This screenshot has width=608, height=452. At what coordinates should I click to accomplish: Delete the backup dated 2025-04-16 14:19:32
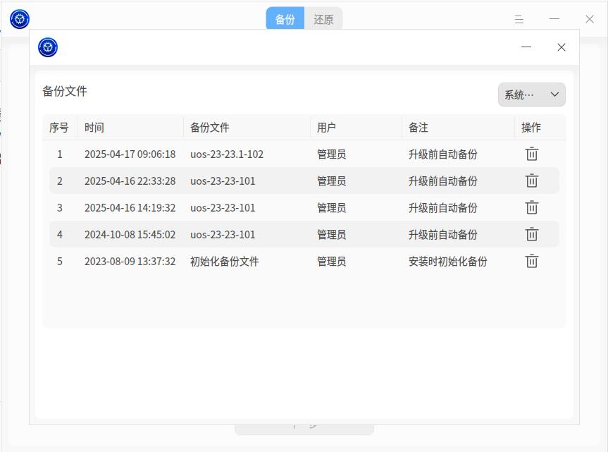pyautogui.click(x=532, y=207)
